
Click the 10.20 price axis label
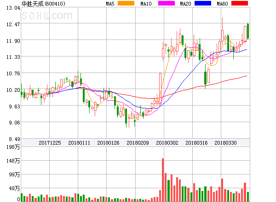13,90
